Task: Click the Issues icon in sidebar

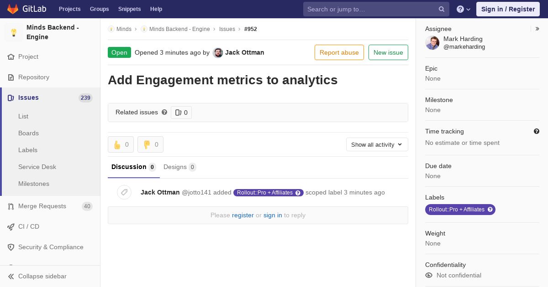Action: (x=11, y=98)
